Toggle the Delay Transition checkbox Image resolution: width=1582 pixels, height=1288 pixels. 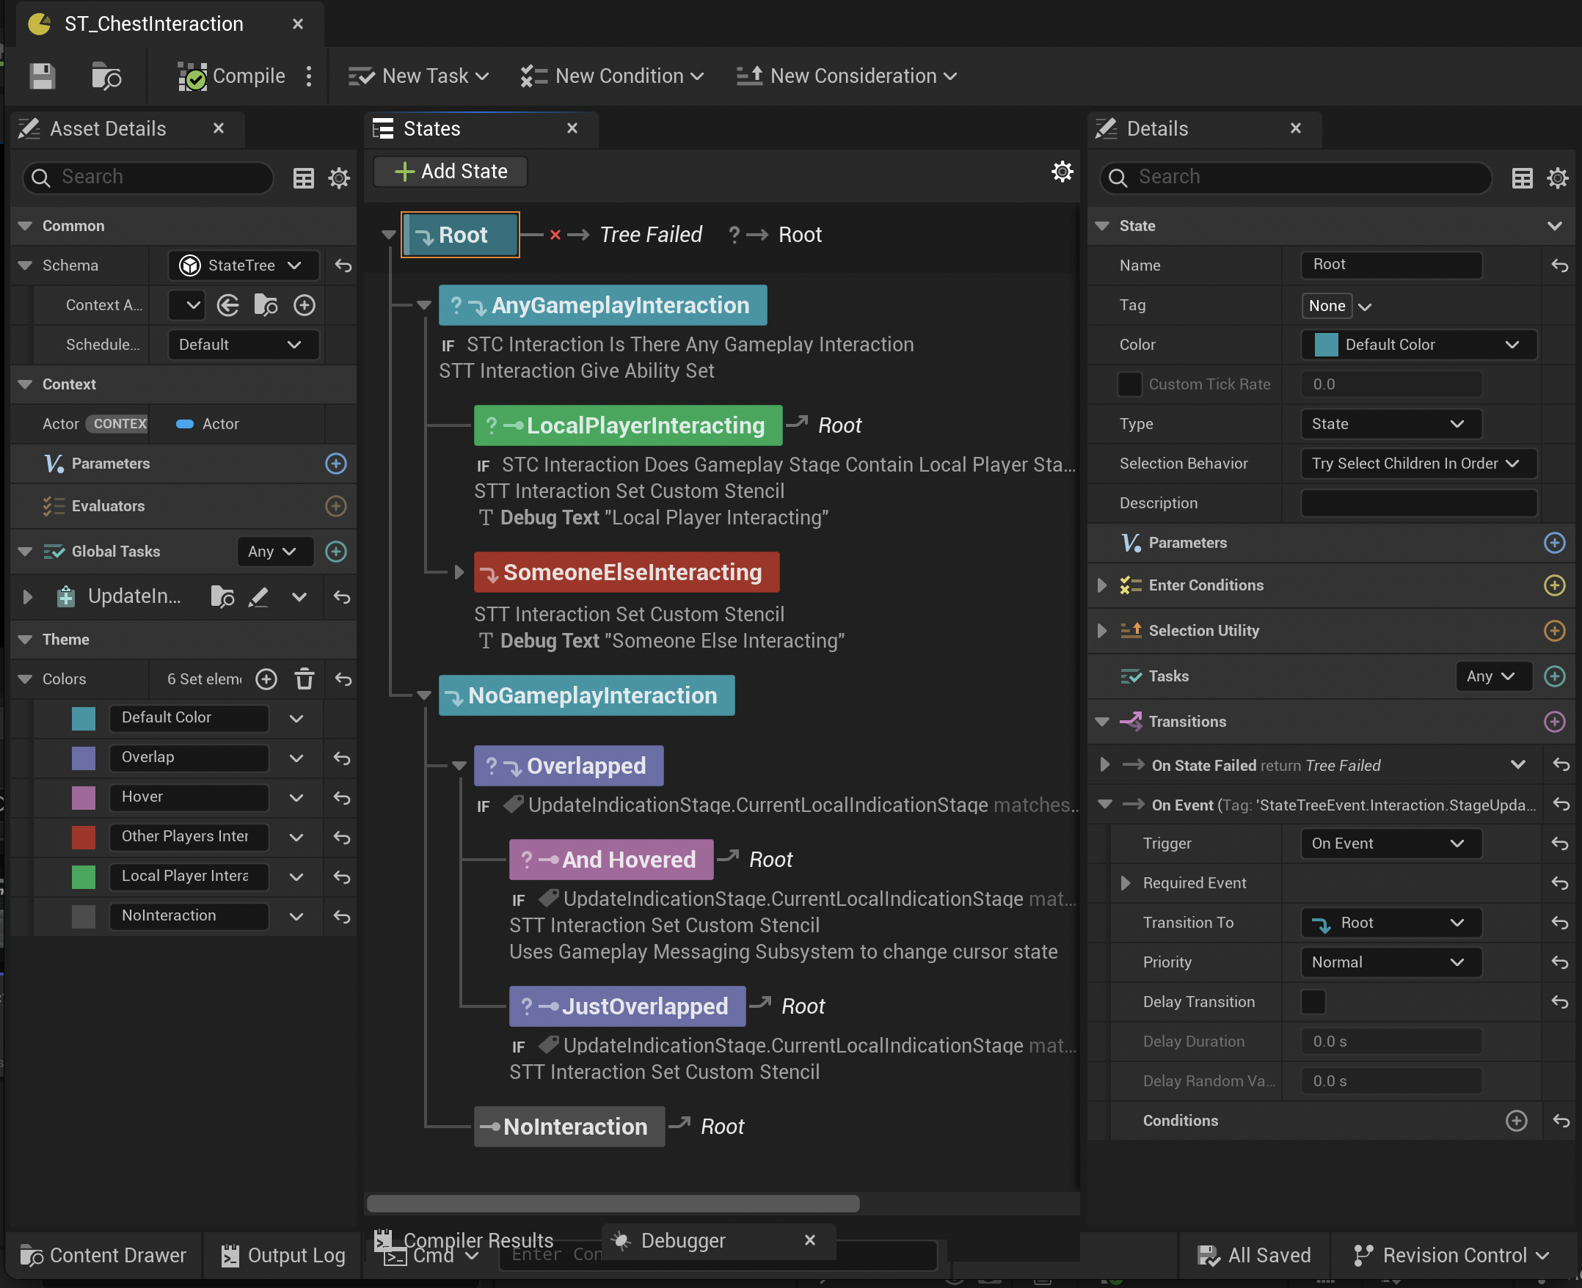click(1313, 1002)
